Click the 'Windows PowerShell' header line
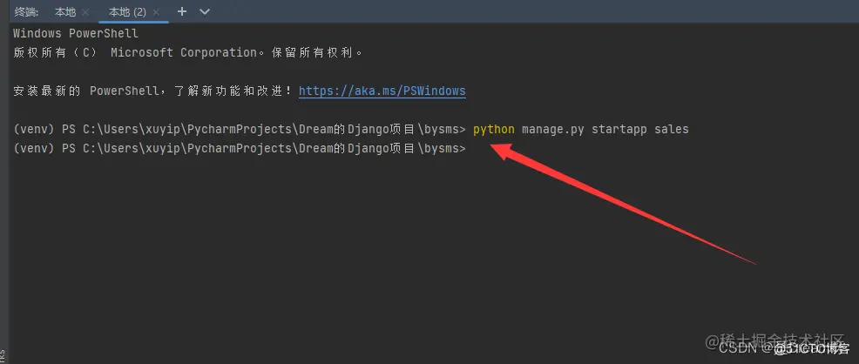Image resolution: width=859 pixels, height=364 pixels. pyautogui.click(x=76, y=33)
